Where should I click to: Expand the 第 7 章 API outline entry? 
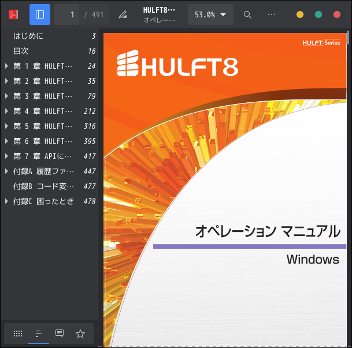6,156
